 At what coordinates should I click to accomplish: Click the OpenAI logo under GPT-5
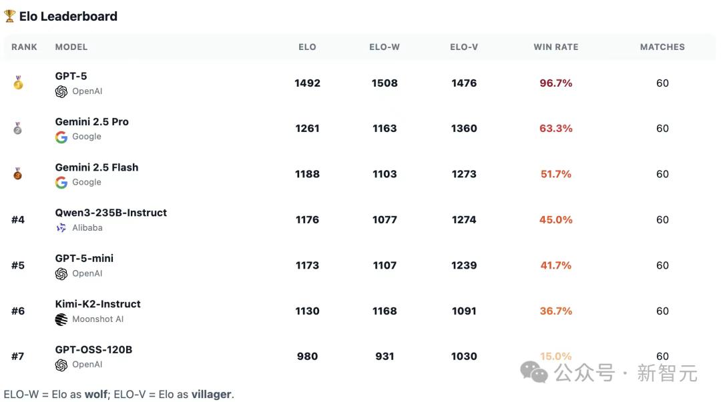click(61, 92)
